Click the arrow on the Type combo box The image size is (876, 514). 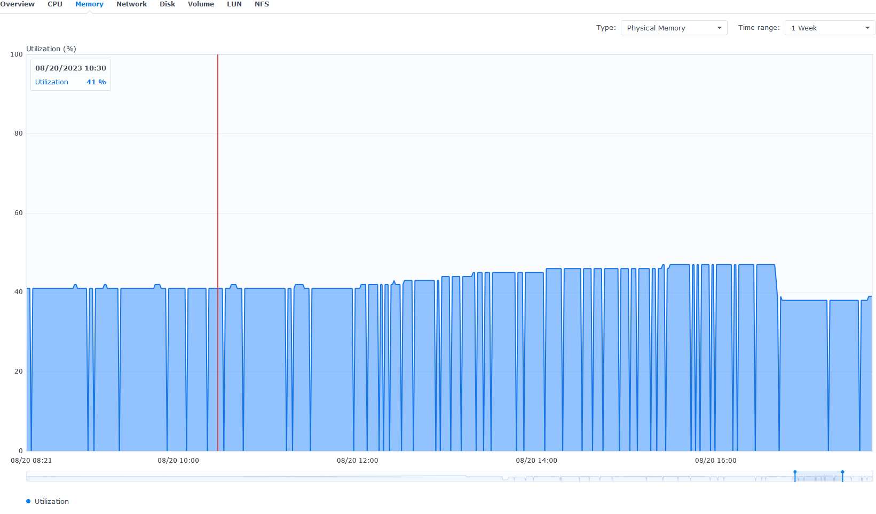click(719, 28)
